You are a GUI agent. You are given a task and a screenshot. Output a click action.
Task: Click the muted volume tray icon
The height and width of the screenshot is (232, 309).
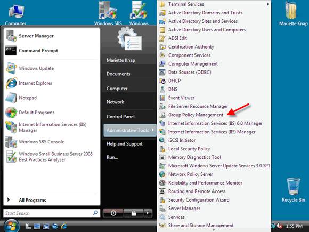[x=279, y=226]
